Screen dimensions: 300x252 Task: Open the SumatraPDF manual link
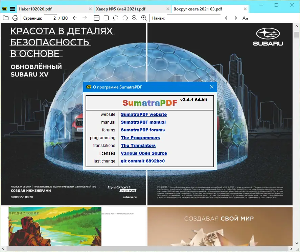click(143, 122)
